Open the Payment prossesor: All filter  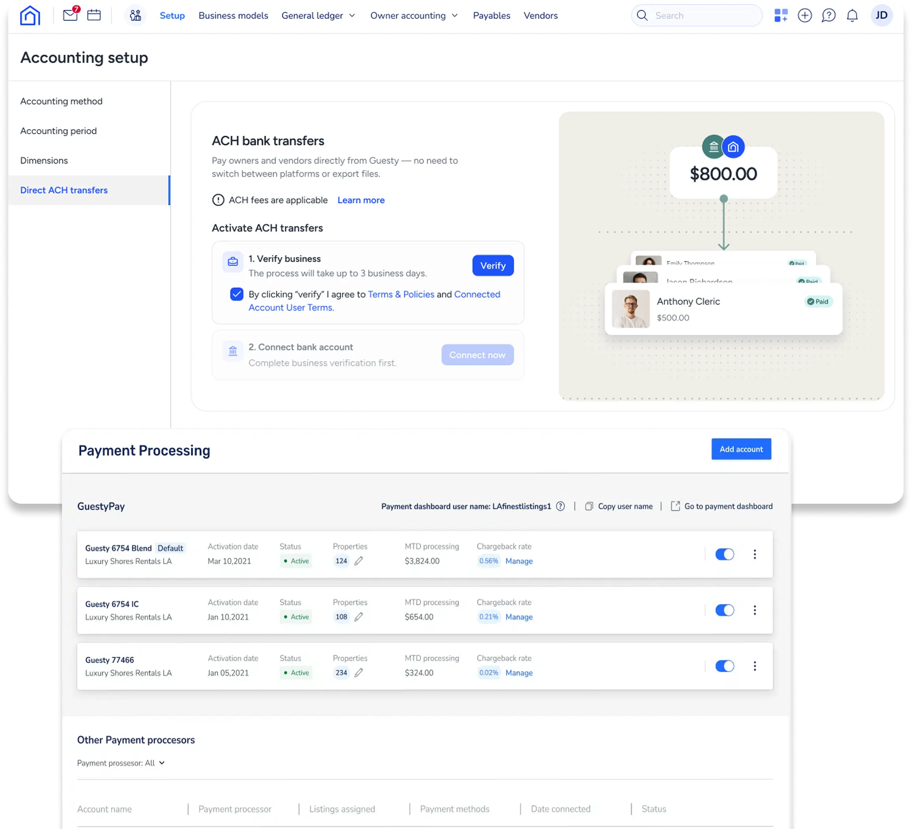[121, 763]
